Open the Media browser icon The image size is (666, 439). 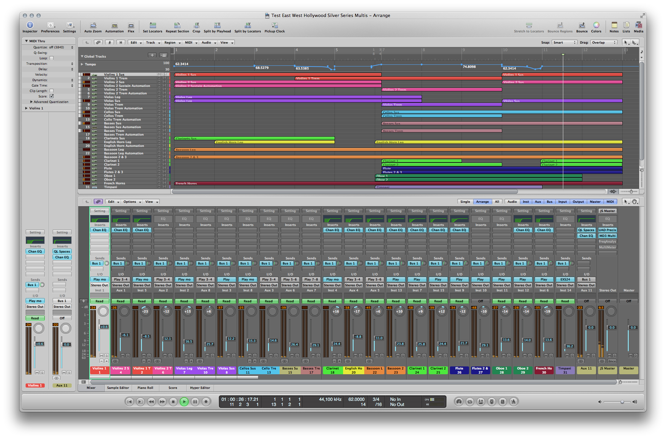coord(638,26)
